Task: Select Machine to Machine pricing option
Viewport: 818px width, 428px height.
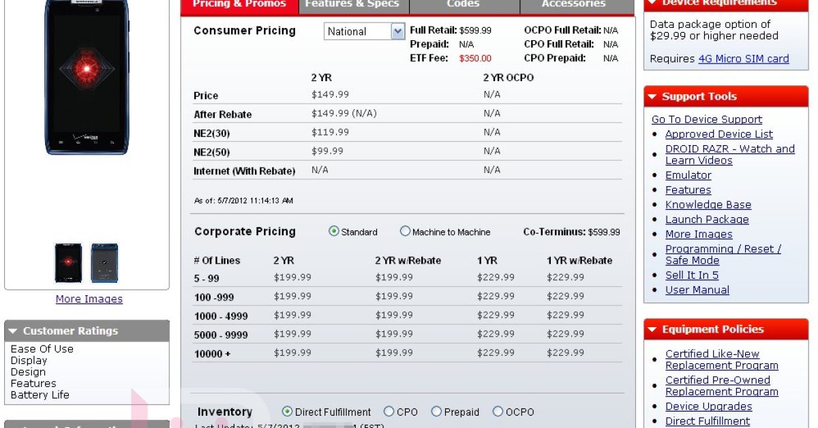Action: (x=405, y=232)
